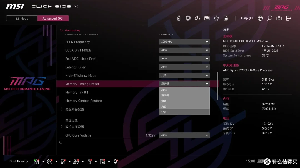
Task: Click the Memory Timing Preset label
Action: 82,84
